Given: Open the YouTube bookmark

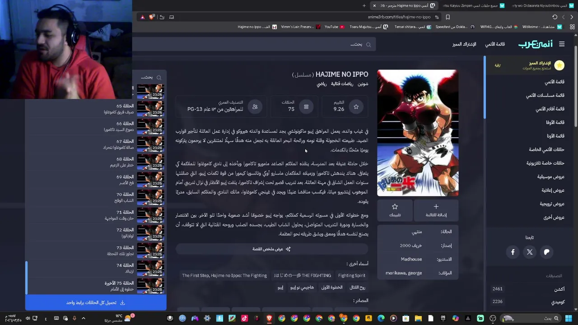Looking at the screenshot, I should point(334,27).
